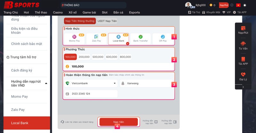Select Zalo Pay payment method
This screenshot has width=256, height=133.
click(96, 39)
